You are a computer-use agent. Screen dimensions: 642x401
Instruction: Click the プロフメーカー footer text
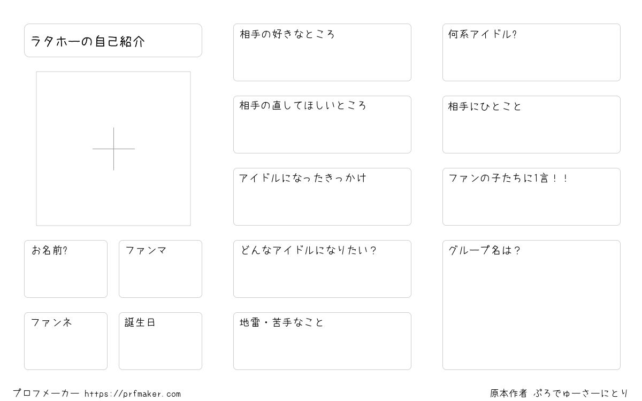click(x=46, y=394)
